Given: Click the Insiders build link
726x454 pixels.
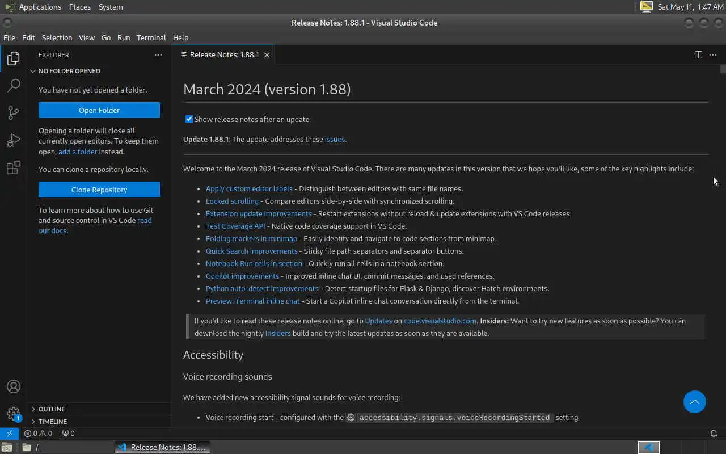Looking at the screenshot, I should [278, 333].
